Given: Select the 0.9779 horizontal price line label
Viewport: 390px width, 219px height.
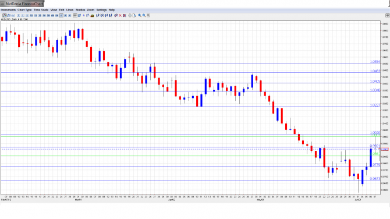Looking at the screenshot, I should point(376,164).
